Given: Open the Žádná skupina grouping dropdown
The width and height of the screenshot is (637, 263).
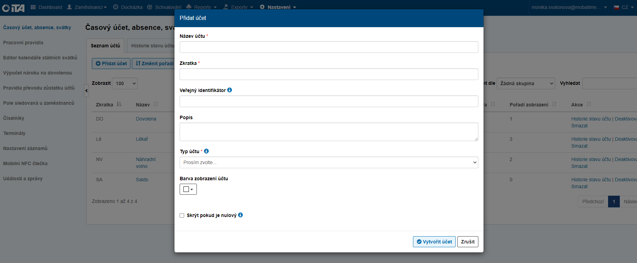Looking at the screenshot, I should [525, 83].
